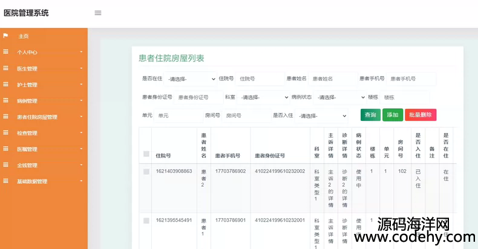Open the 患者住院房屋管理 sidebar menu

pos(42,117)
